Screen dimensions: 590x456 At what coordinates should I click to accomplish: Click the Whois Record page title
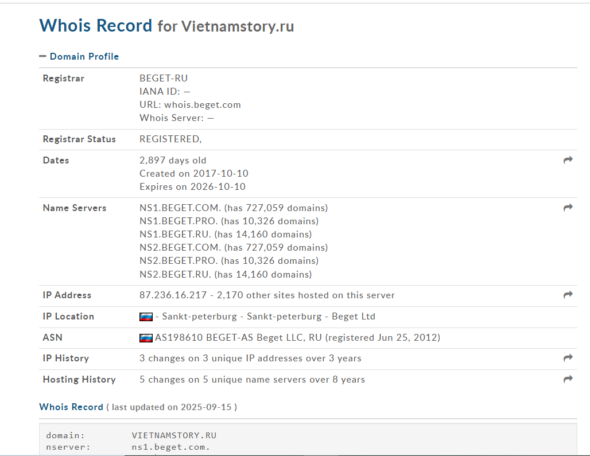(x=166, y=26)
